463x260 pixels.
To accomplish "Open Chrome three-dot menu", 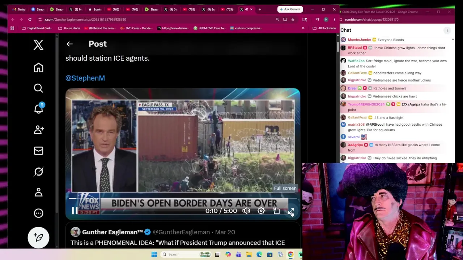I will click(334, 19).
